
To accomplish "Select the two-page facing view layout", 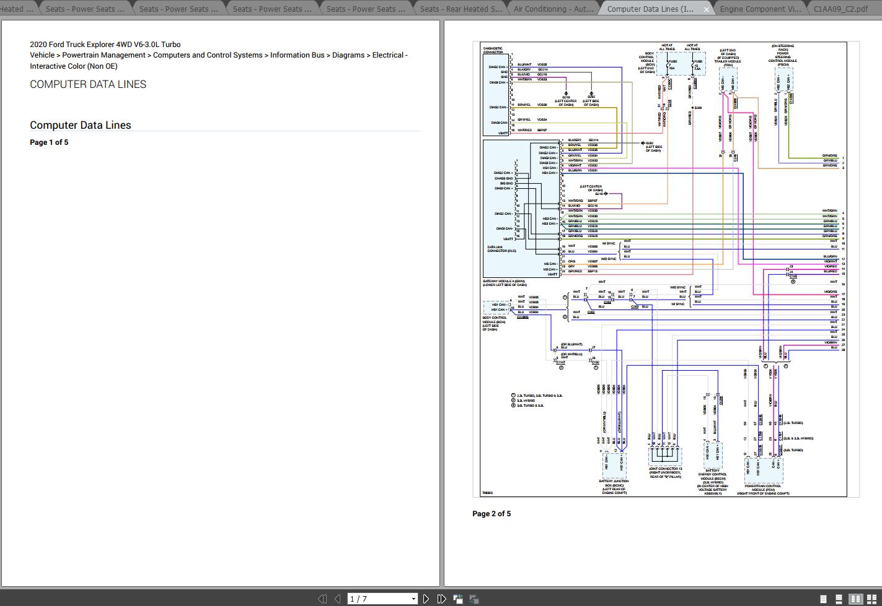I will pos(855,599).
